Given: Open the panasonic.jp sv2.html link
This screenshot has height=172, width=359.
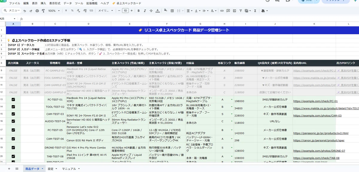Looking at the screenshot, I should 321,133.
